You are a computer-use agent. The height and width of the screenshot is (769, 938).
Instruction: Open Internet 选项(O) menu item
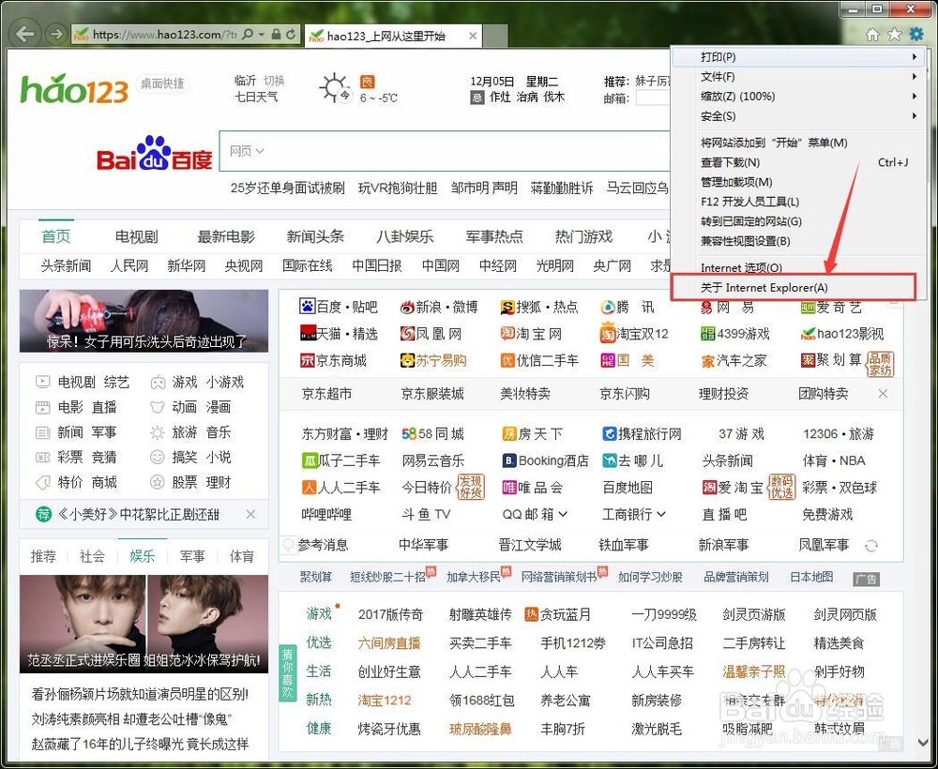[x=798, y=267]
